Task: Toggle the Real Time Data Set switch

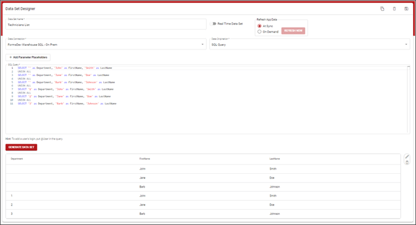Action: (x=213, y=24)
